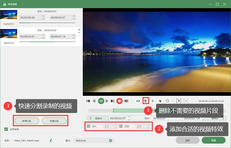Click the 快速分段 button
The width and height of the screenshot is (231, 148).
click(54, 121)
